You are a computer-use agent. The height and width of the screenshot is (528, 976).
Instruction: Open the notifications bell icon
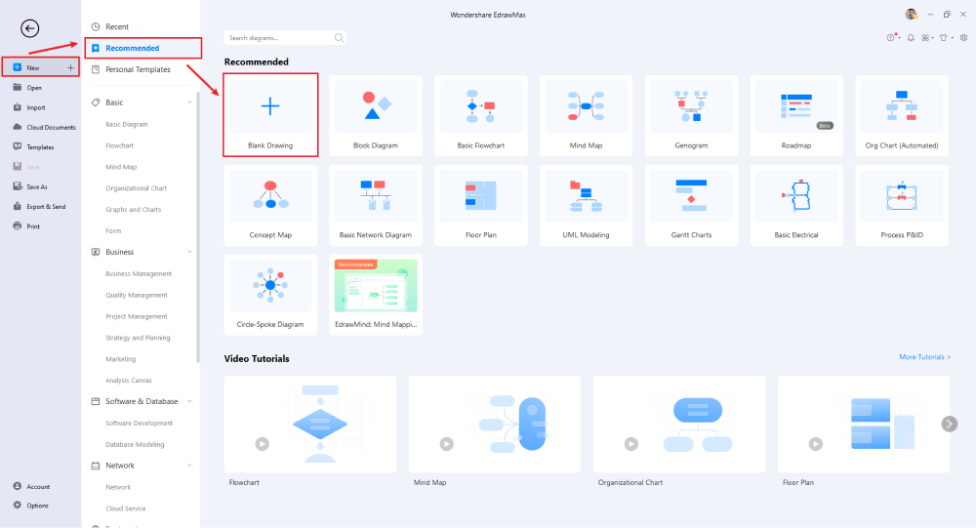pos(911,38)
